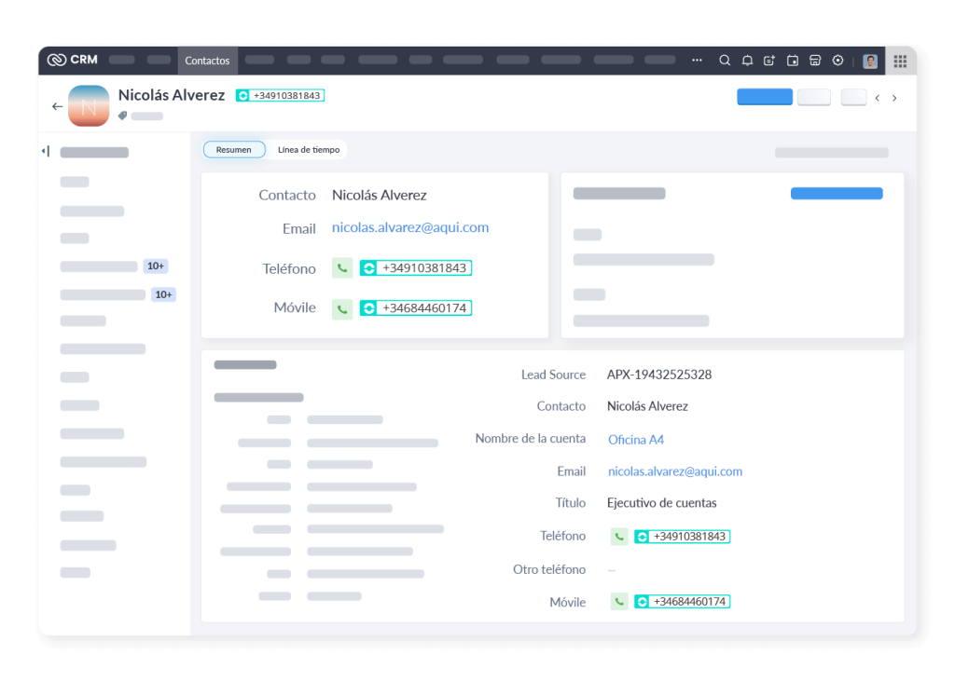The height and width of the screenshot is (682, 955).
Task: Collapse the left sidebar panel
Action: click(46, 151)
